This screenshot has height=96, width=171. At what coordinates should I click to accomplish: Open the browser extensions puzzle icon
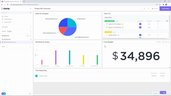(x=163, y=5)
